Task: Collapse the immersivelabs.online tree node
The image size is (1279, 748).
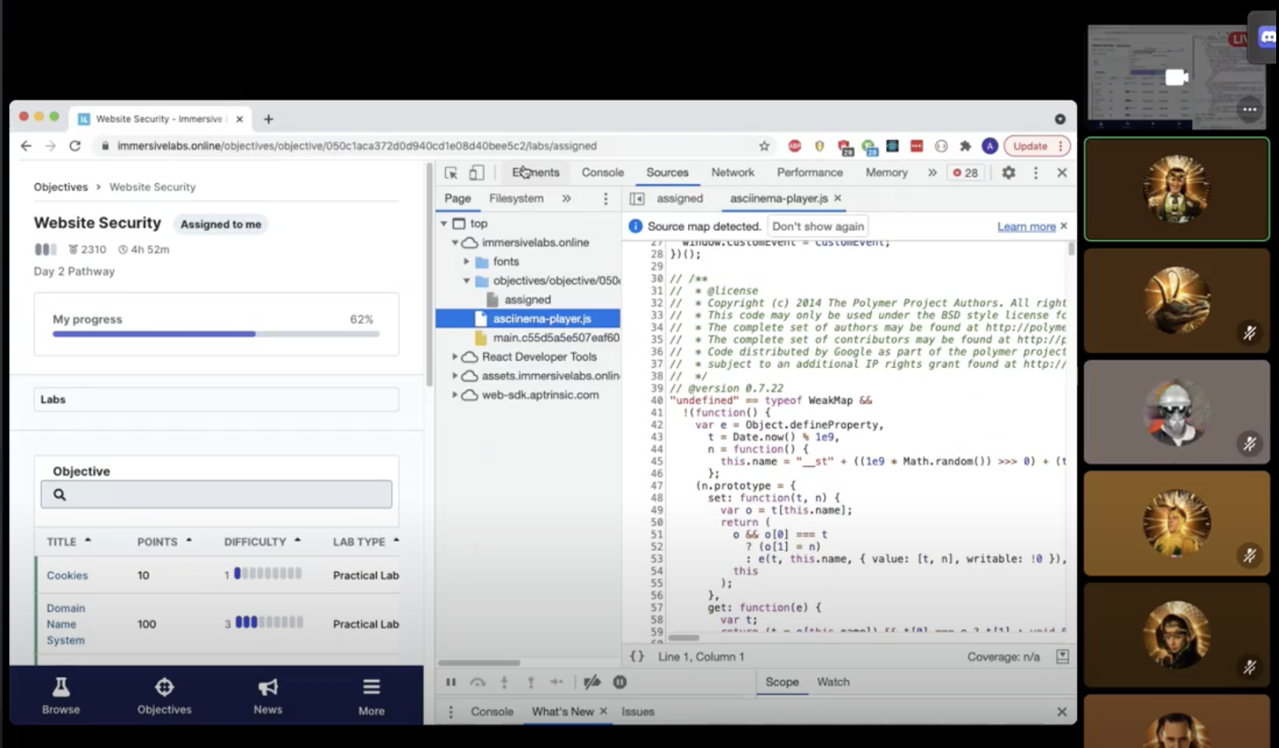Action: [455, 242]
